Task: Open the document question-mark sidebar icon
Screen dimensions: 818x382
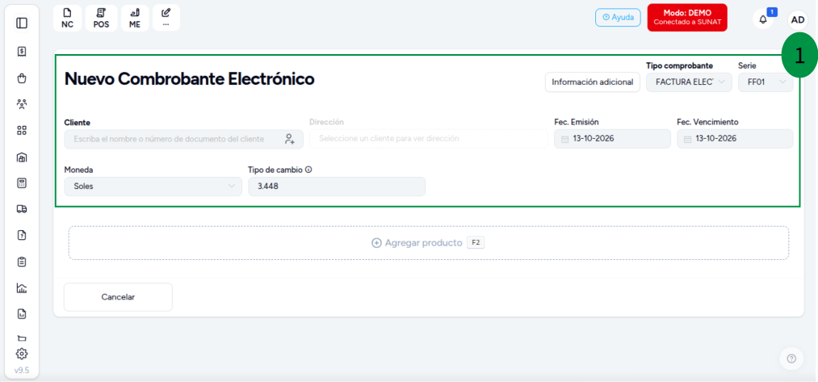Action: 21,235
